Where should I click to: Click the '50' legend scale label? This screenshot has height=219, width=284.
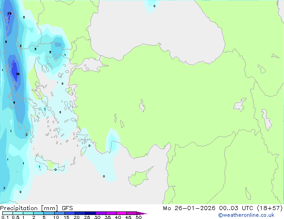pos(139,217)
